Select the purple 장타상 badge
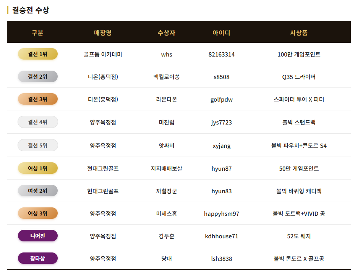Viewport: 358px width, 275px height. coord(38,259)
